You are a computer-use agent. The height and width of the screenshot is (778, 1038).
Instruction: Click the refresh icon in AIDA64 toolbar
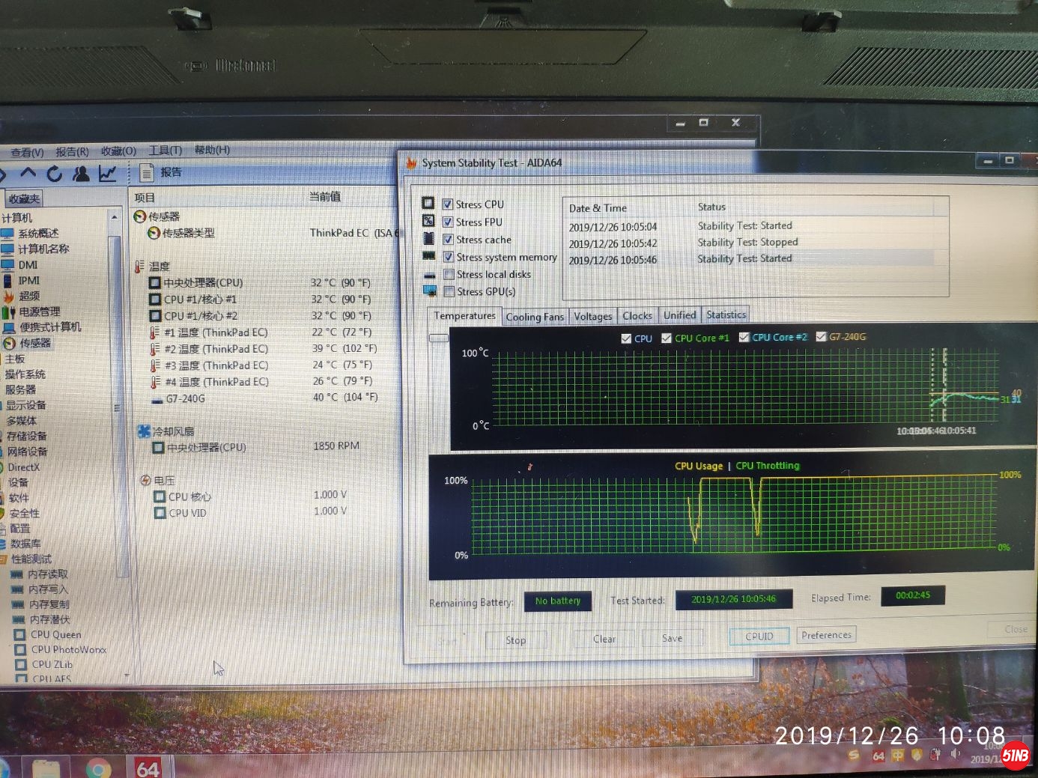click(x=54, y=174)
